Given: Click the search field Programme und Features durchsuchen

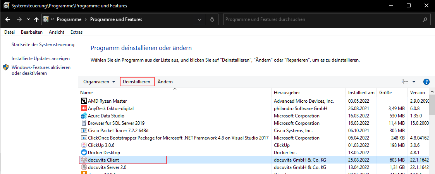Looking at the screenshot, I should click(323, 19).
